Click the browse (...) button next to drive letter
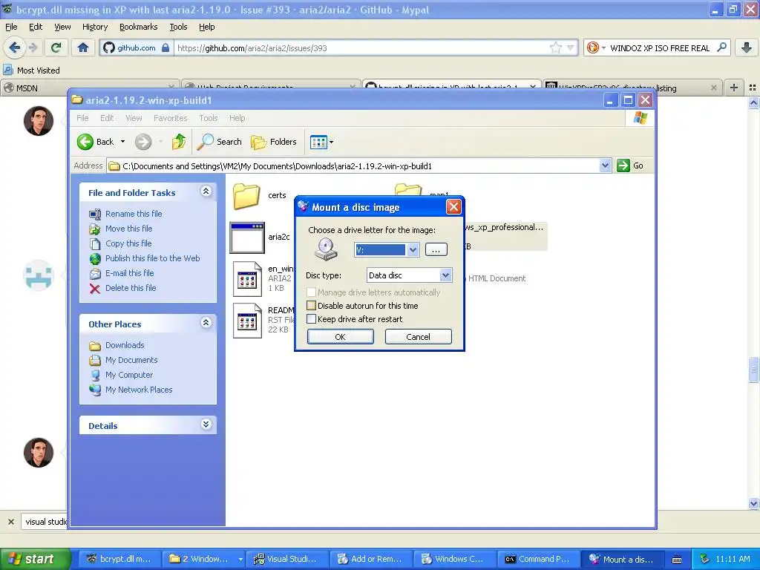 tap(436, 249)
